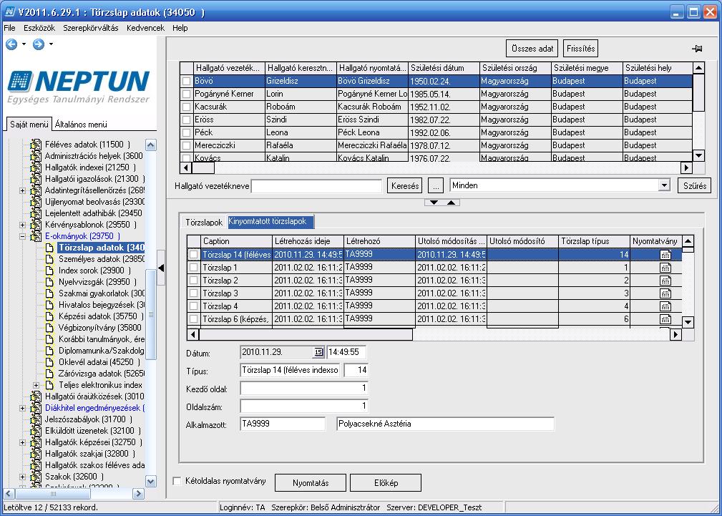Click the blue Back navigation arrow

(x=11, y=44)
